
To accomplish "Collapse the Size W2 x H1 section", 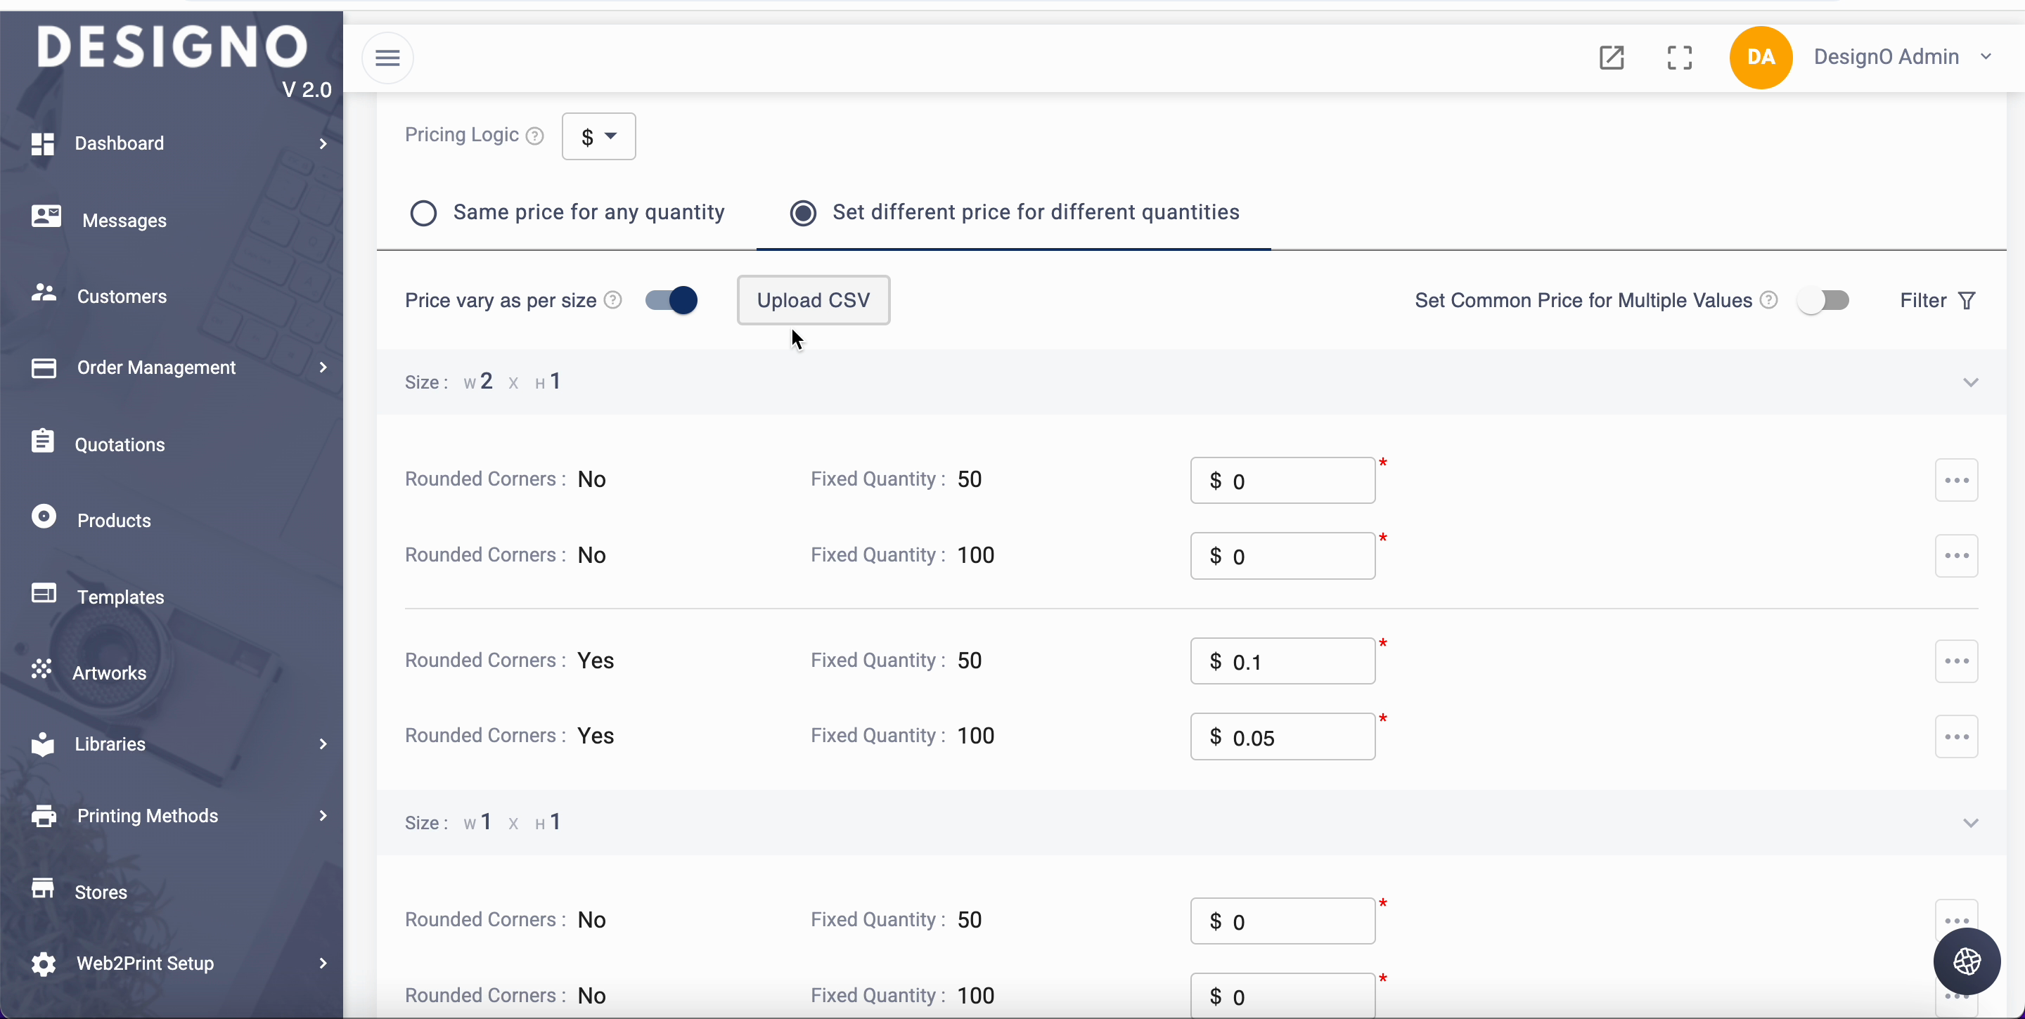I will click(x=1970, y=382).
